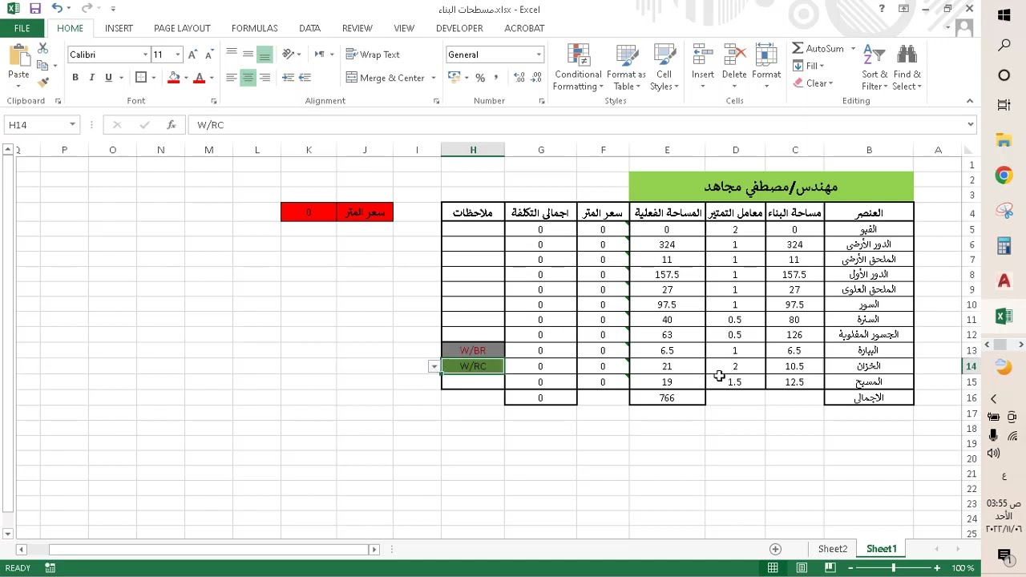Open the Number Format General dropdown
This screenshot has height=577, width=1026.
point(539,54)
